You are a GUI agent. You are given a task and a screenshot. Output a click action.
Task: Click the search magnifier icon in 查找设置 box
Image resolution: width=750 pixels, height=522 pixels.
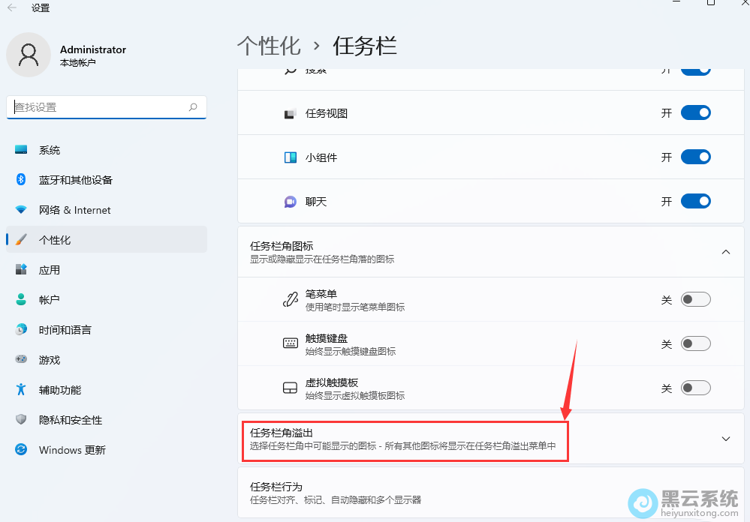coord(193,107)
